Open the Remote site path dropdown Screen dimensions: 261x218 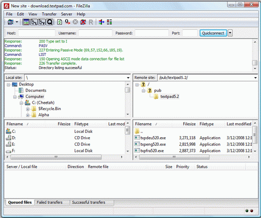255,78
